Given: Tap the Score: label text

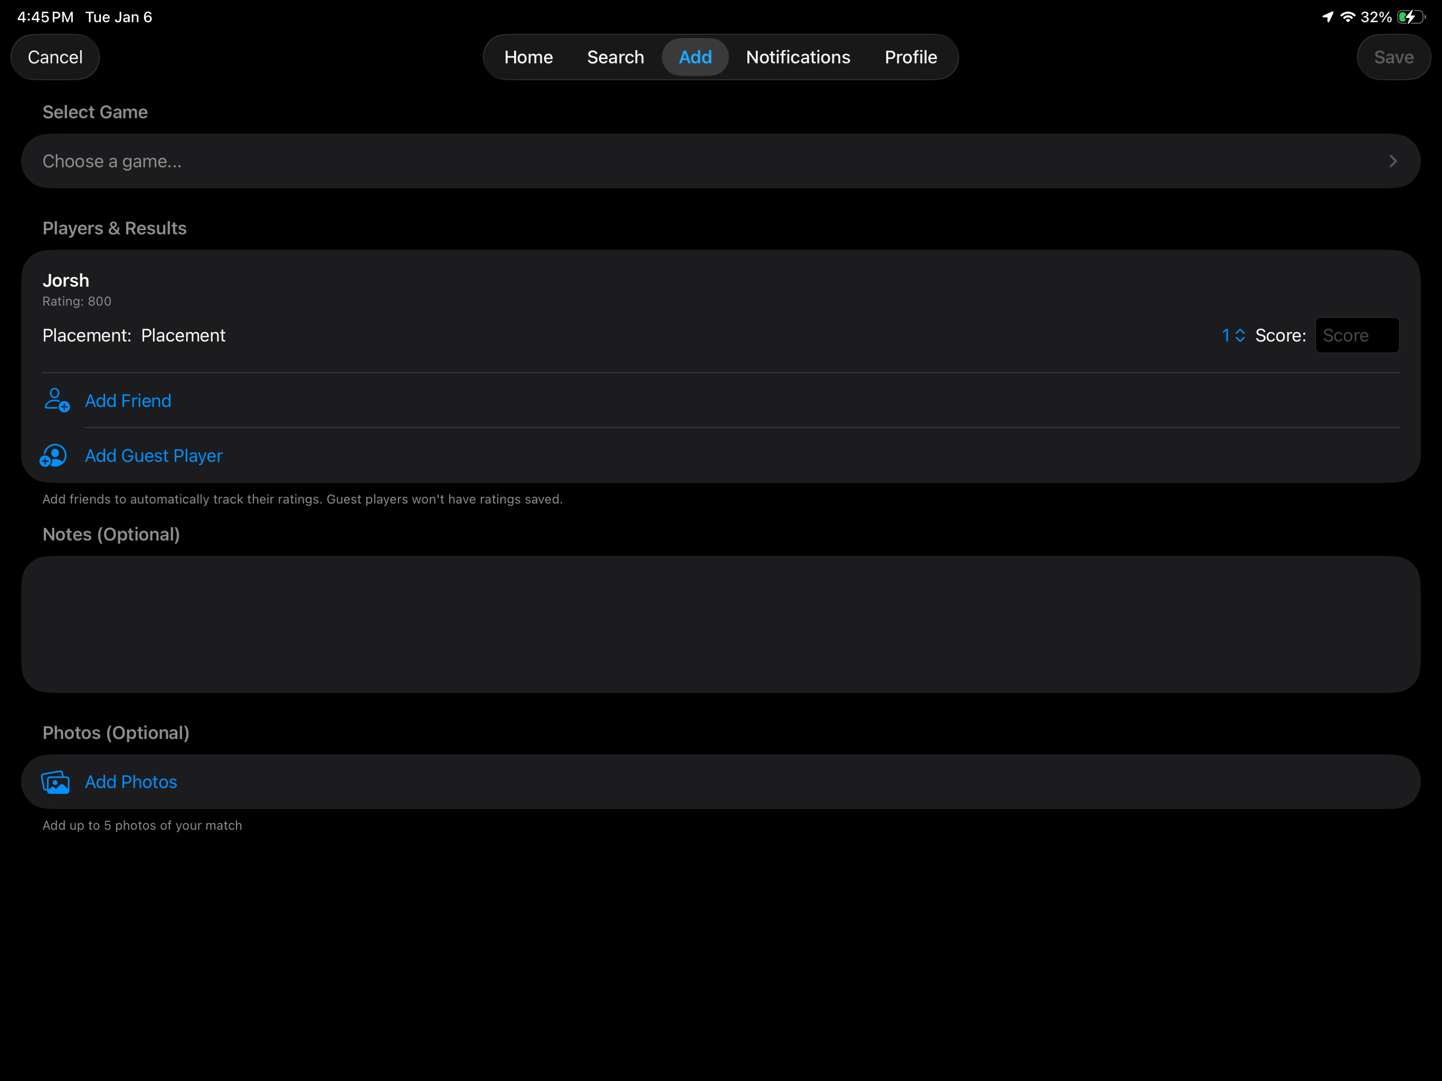Looking at the screenshot, I should point(1280,335).
